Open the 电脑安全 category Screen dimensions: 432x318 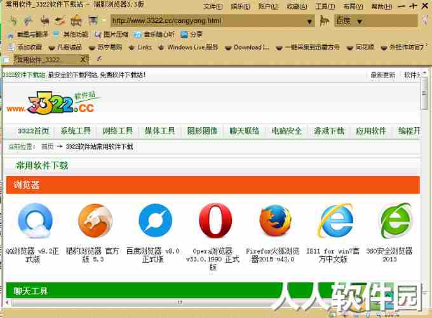287,131
